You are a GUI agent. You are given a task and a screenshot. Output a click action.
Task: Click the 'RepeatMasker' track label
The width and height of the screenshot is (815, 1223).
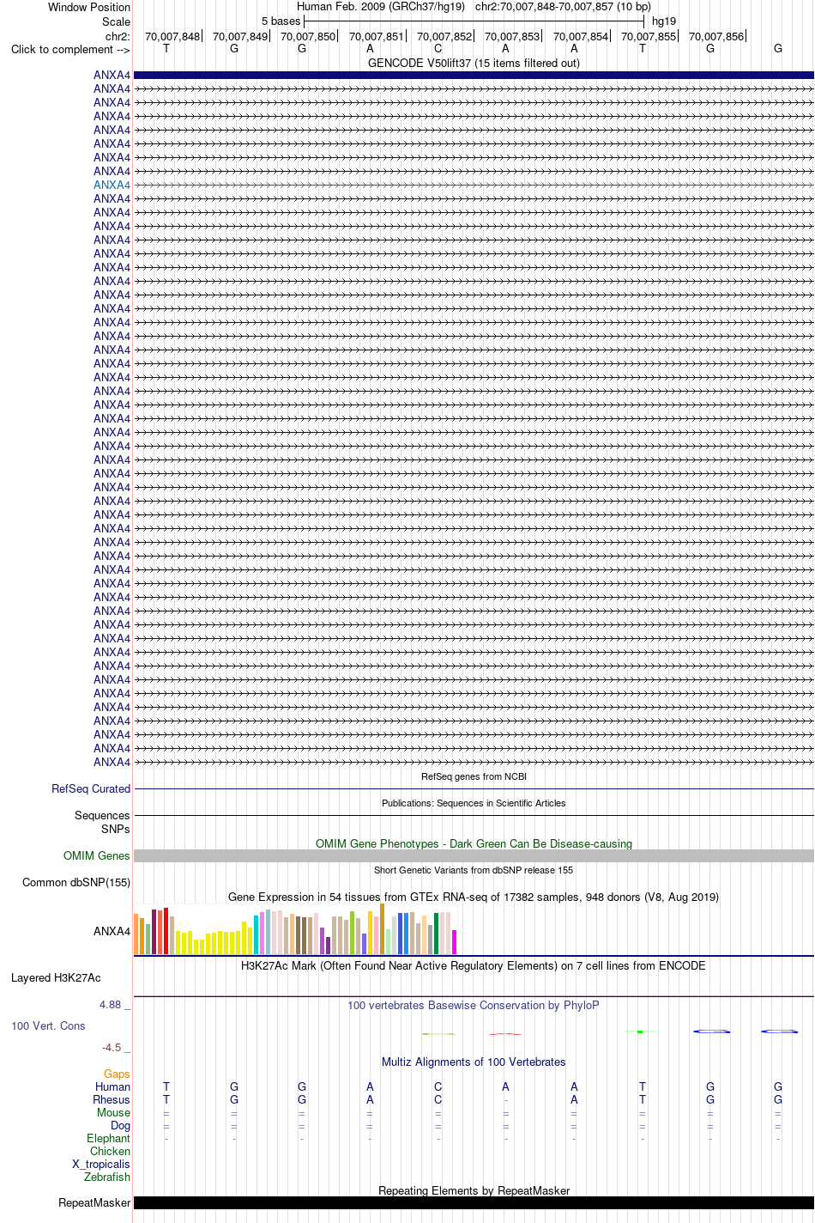click(94, 1202)
